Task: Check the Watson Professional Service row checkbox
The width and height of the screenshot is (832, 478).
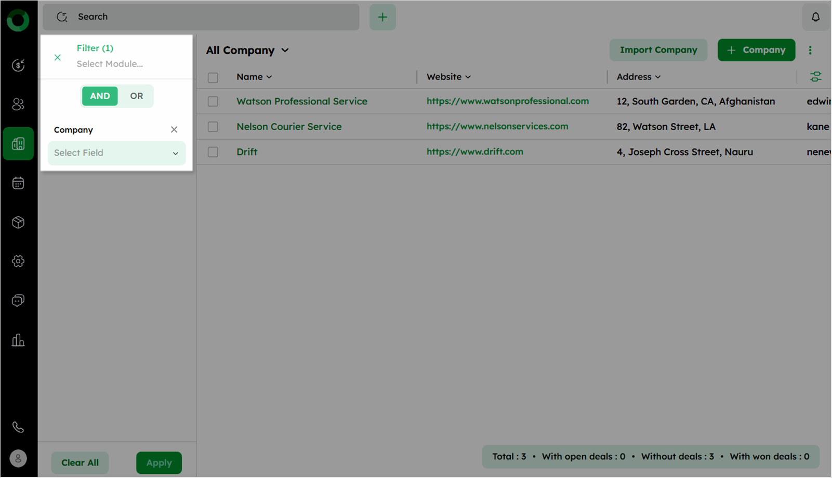Action: pos(213,102)
